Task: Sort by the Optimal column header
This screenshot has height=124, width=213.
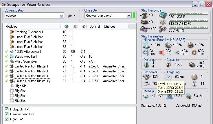Action: 95,27
